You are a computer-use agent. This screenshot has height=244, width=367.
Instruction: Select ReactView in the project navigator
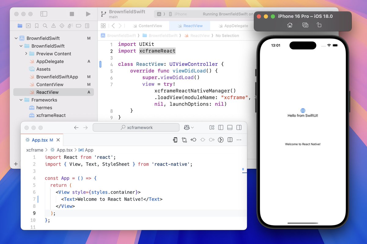[x=54, y=92]
